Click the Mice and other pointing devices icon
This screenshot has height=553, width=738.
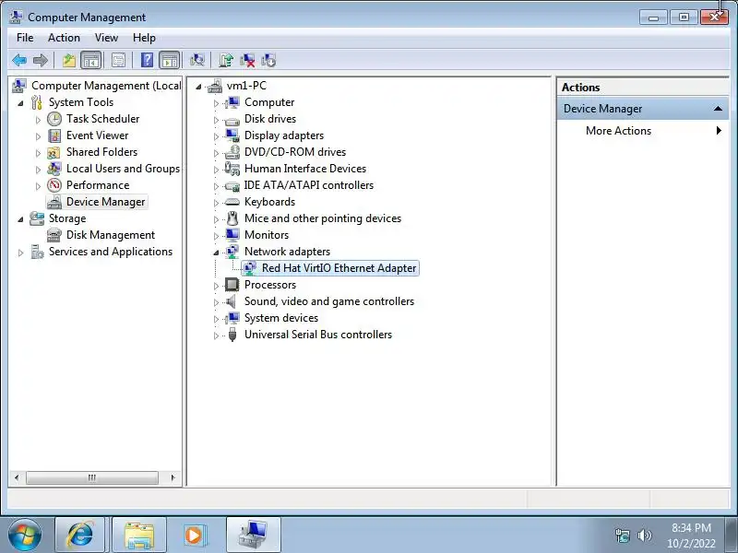tap(232, 218)
